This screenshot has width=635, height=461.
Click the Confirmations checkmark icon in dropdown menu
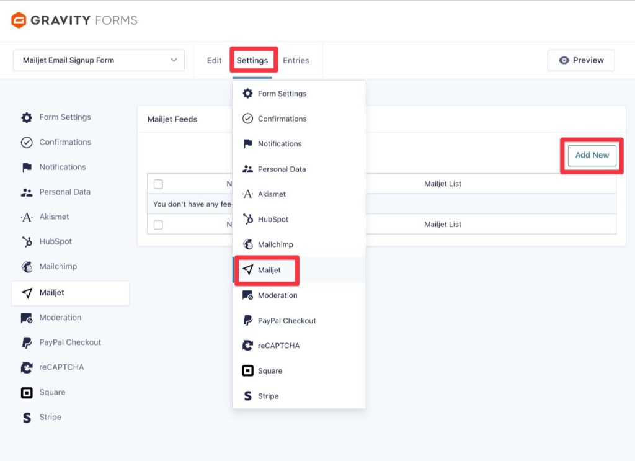(x=247, y=119)
